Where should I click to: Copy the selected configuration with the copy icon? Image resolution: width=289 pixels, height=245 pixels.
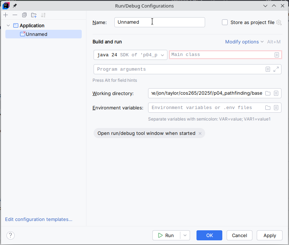point(24,15)
